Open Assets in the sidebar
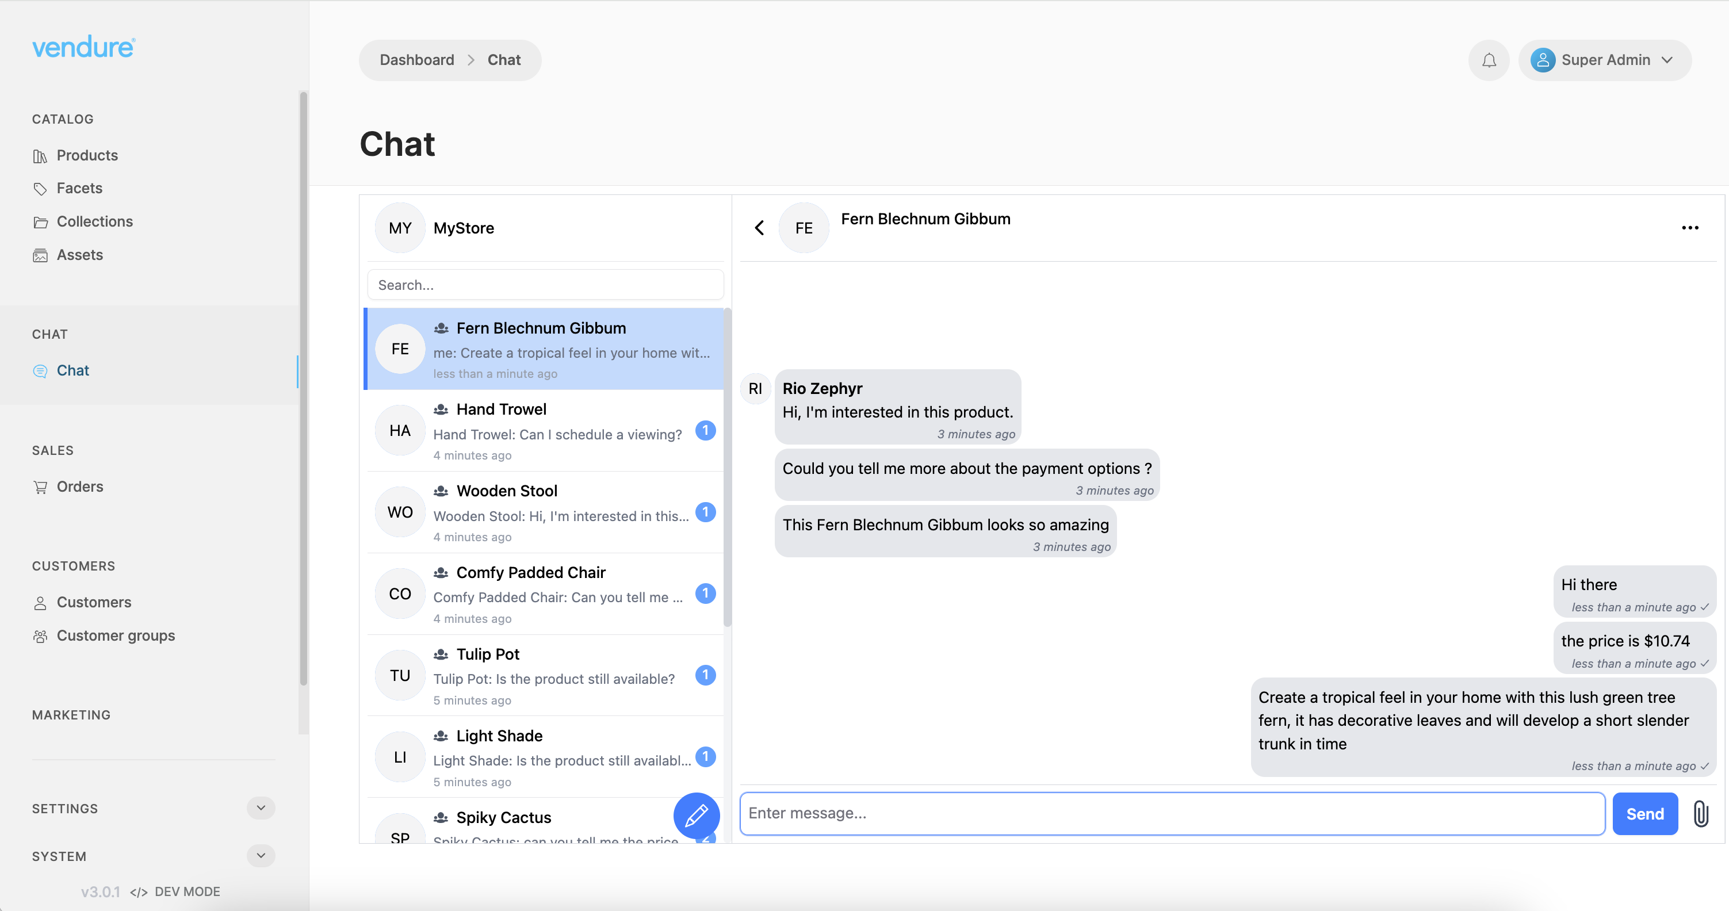The width and height of the screenshot is (1729, 911). [x=79, y=255]
